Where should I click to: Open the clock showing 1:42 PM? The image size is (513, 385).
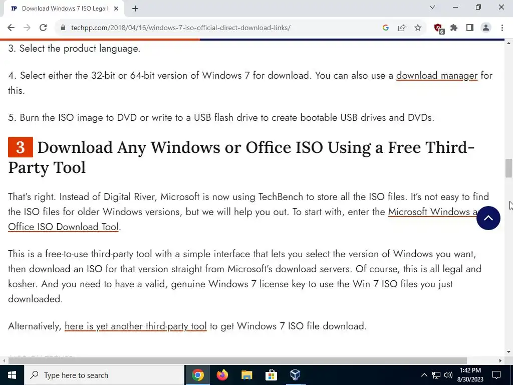coord(470,375)
